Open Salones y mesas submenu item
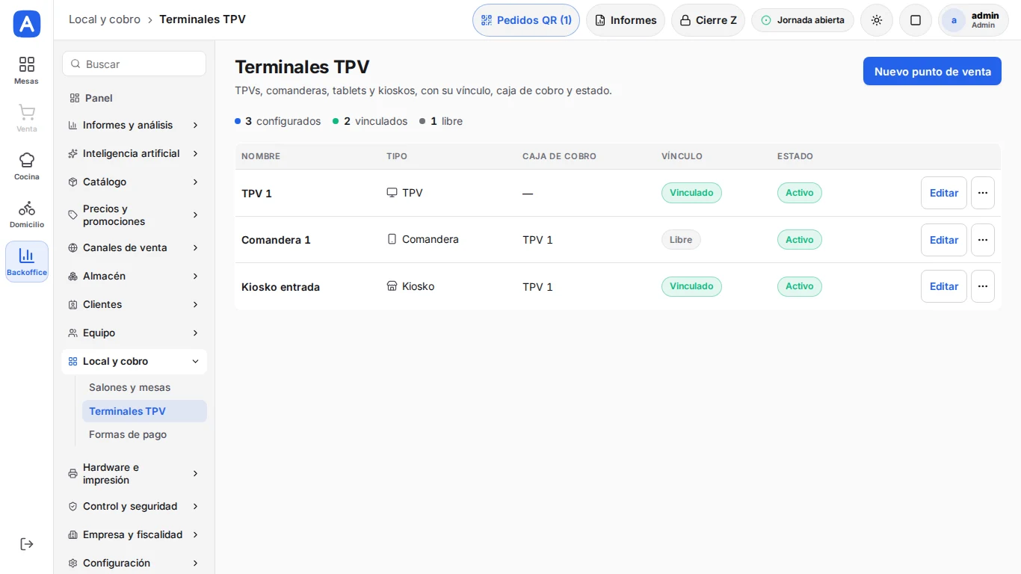 tap(144, 387)
